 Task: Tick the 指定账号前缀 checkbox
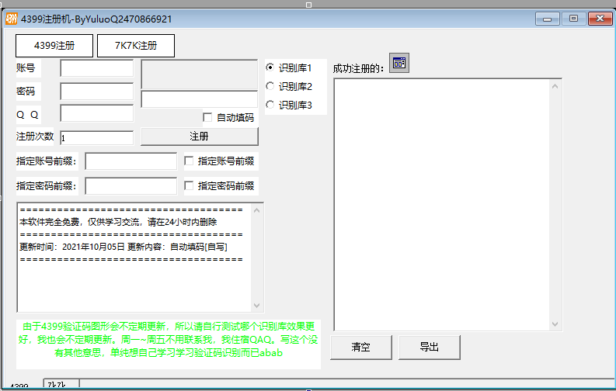coord(189,161)
